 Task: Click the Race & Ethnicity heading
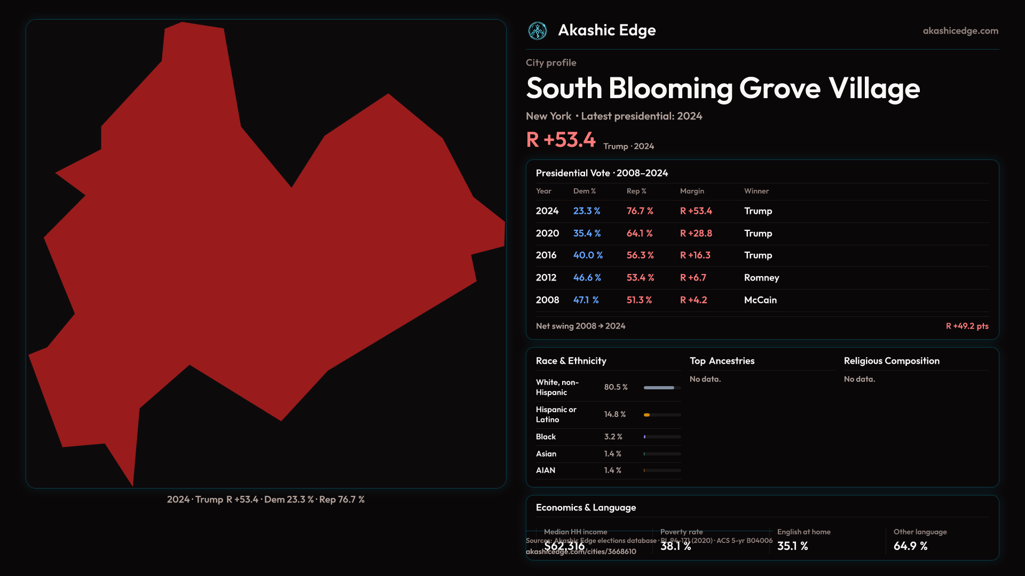tap(571, 361)
